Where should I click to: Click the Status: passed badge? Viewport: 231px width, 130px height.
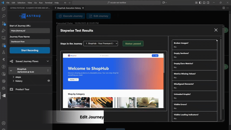pos(133,44)
